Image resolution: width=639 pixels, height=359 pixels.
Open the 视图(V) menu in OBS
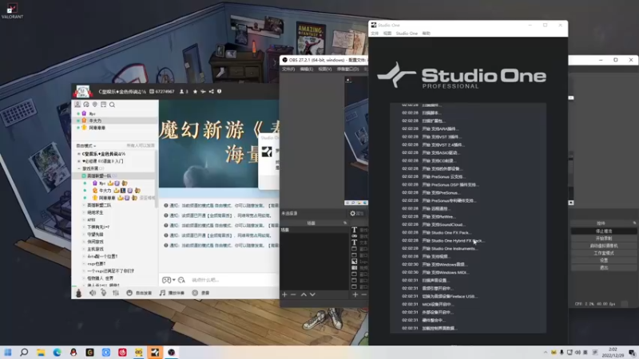325,69
